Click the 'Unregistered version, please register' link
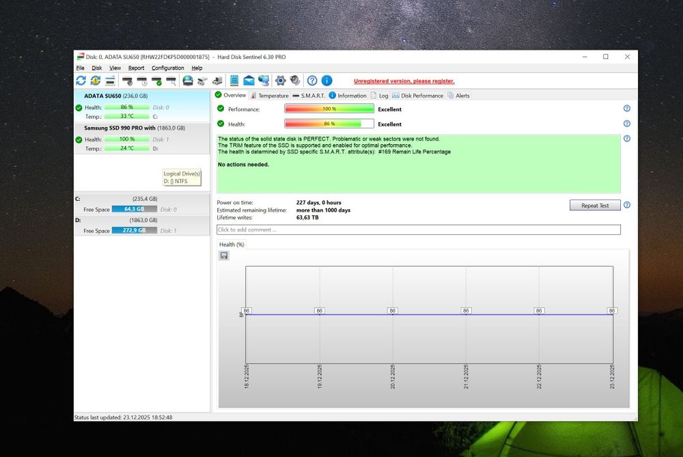Screen dimensions: 683x457 tap(404, 81)
